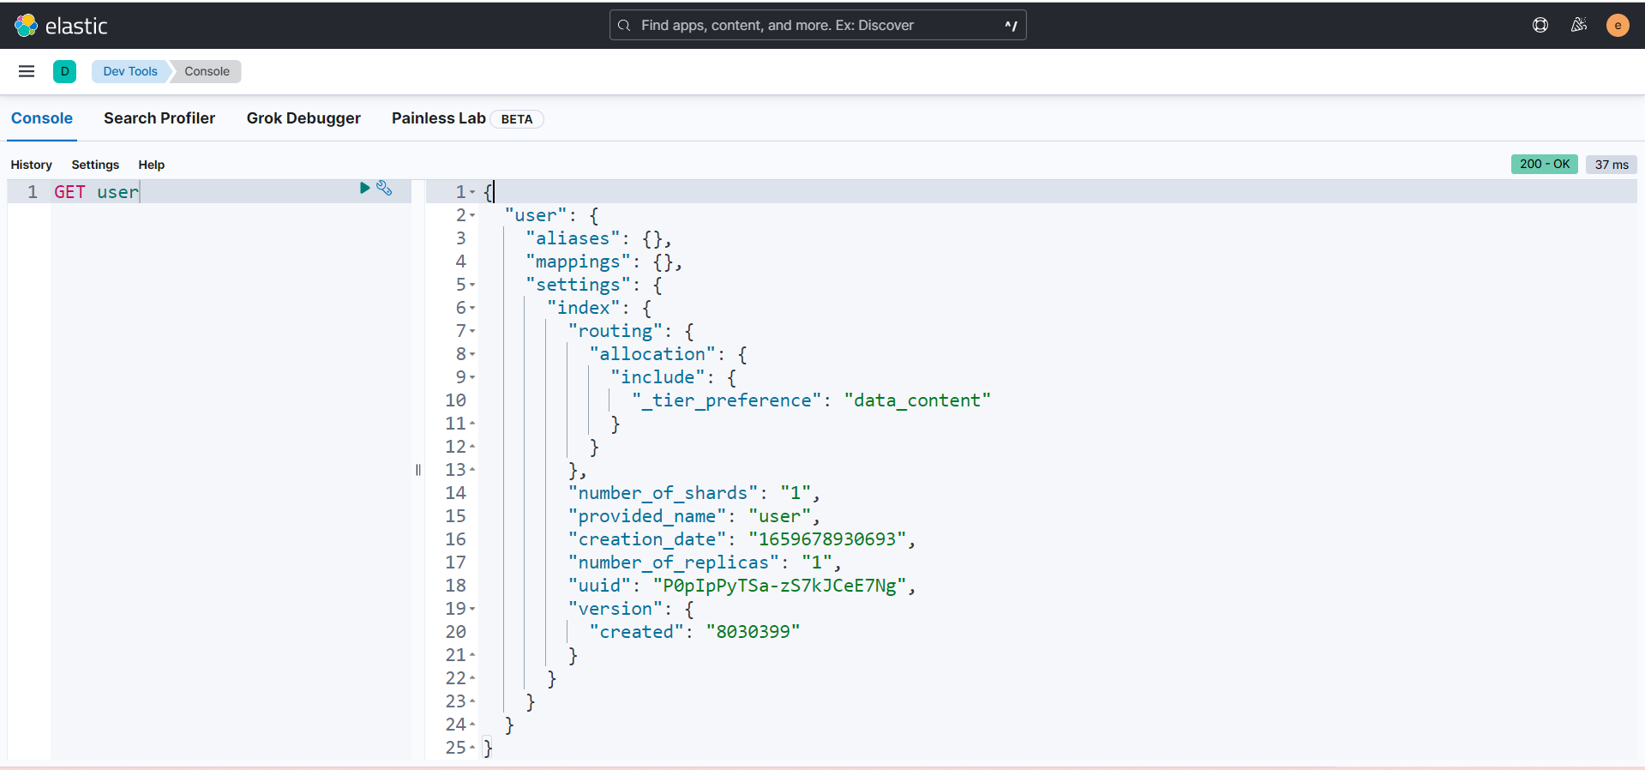Open console Settings
Screen dimensions: 1645x770
[x=95, y=165]
